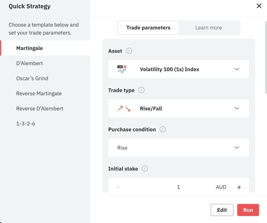Decrease initial stake with minus button

pyautogui.click(x=118, y=187)
